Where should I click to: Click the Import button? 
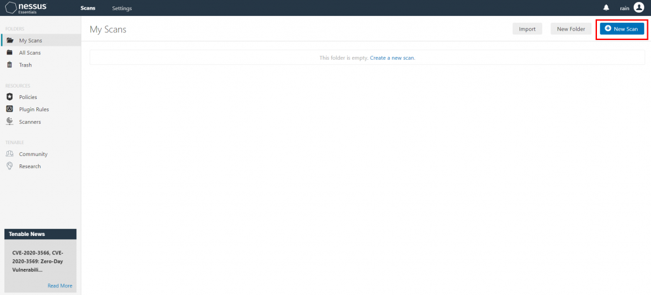click(527, 29)
